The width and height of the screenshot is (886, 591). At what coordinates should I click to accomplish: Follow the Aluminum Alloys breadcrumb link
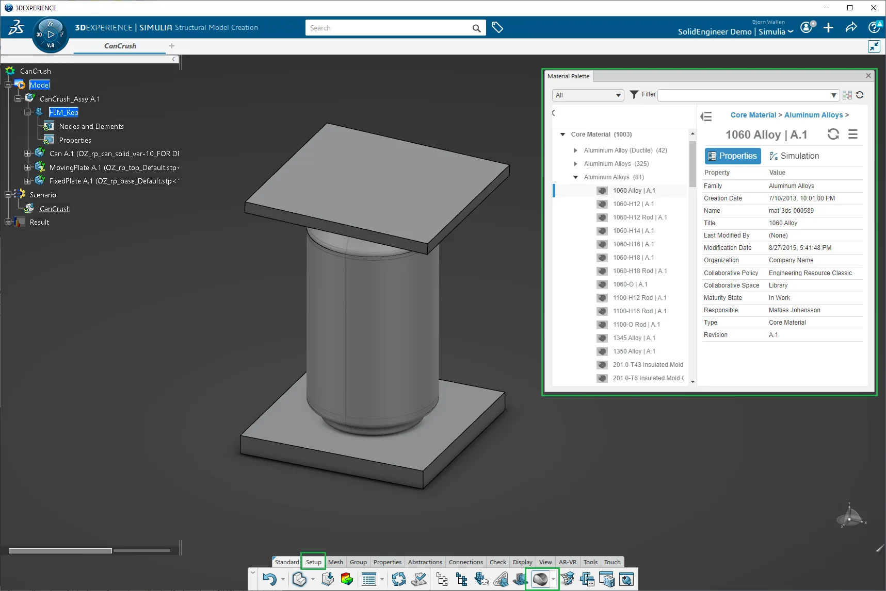814,115
